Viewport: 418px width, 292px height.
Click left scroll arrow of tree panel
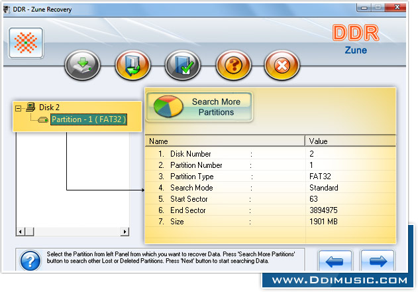(x=21, y=232)
